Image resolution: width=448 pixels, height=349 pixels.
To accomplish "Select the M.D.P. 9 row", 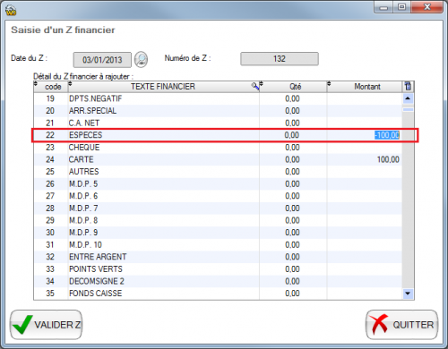I will click(218, 233).
